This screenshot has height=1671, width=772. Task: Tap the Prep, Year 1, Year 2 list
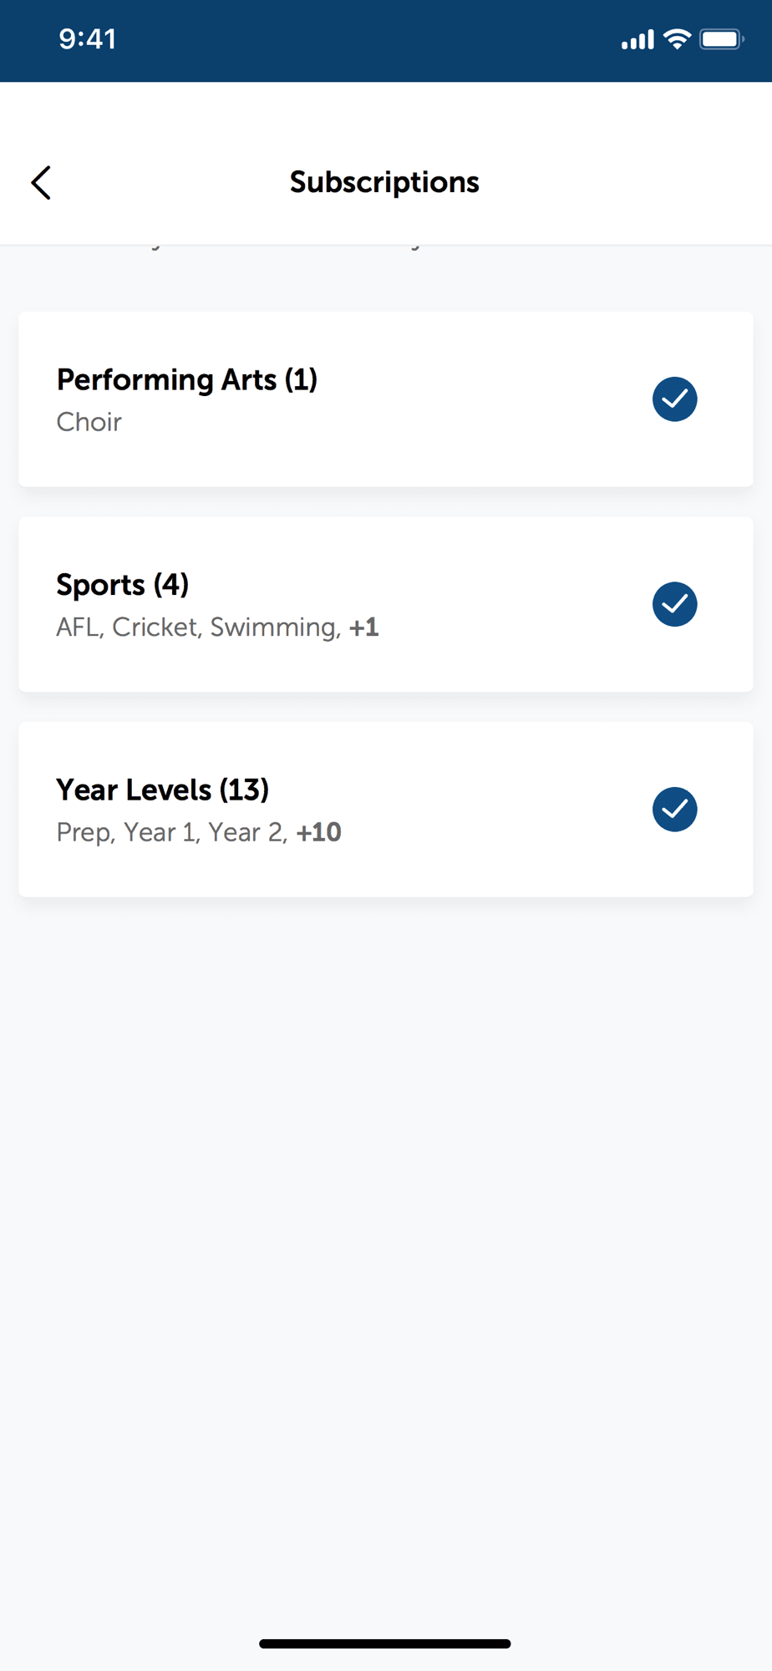pos(172,832)
